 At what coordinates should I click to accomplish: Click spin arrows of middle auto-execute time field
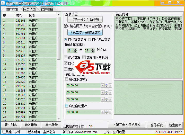click(x=106, y=92)
